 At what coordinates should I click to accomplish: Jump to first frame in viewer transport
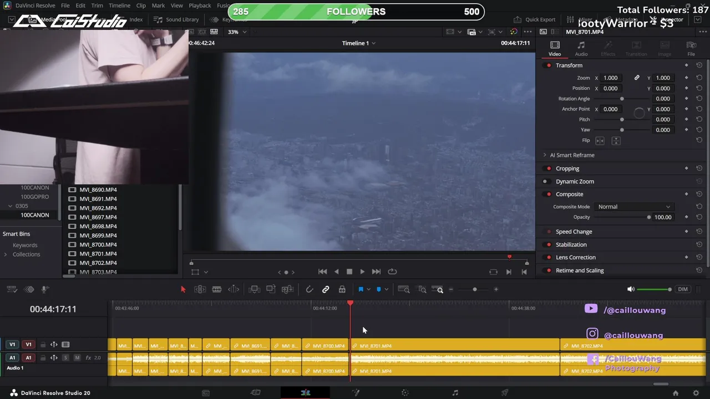322,272
